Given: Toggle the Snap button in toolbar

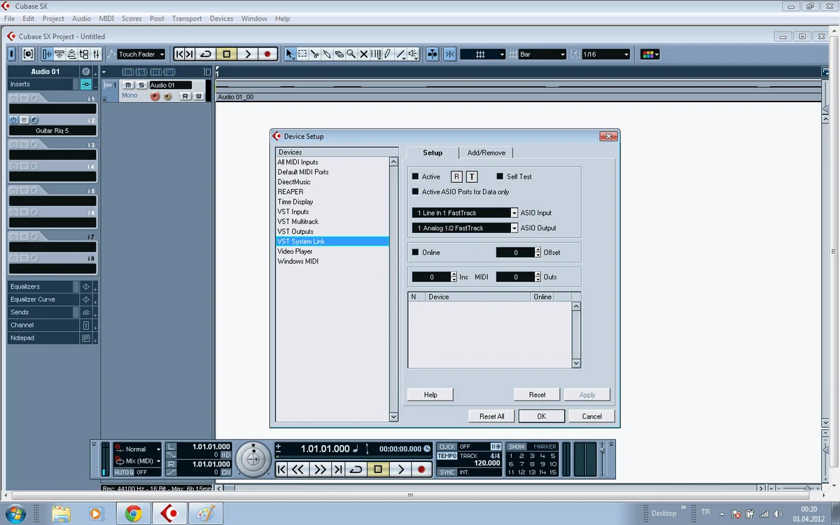Looking at the screenshot, I should tap(449, 54).
